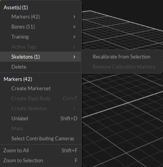
Task: Select the highlighted Skeletons (1) item
Action: (x=41, y=57)
